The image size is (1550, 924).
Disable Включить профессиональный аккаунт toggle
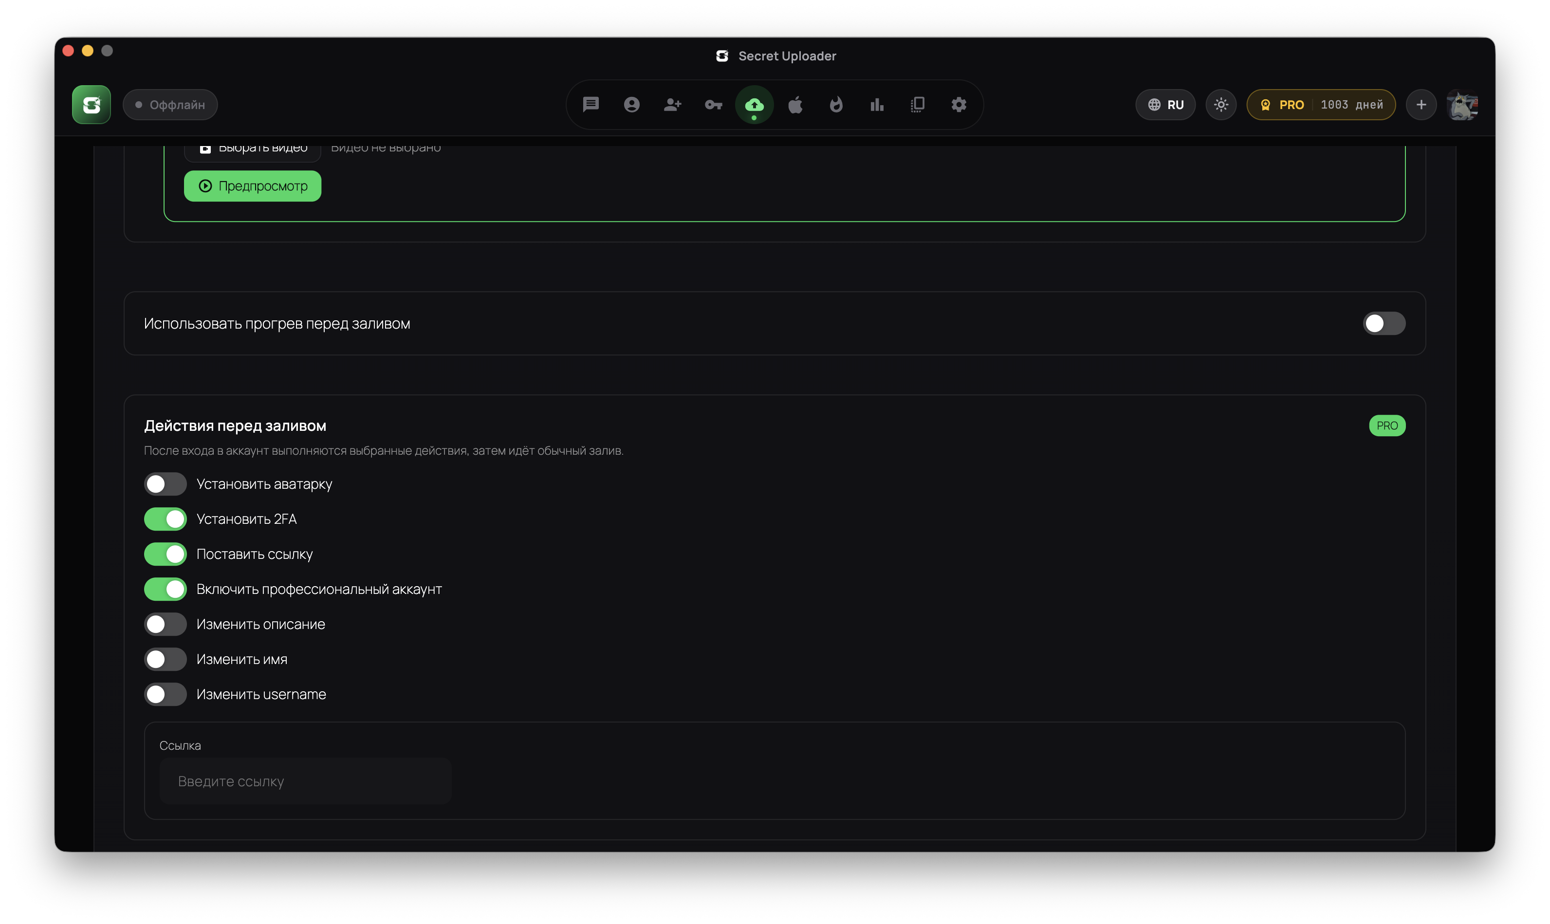pyautogui.click(x=165, y=589)
